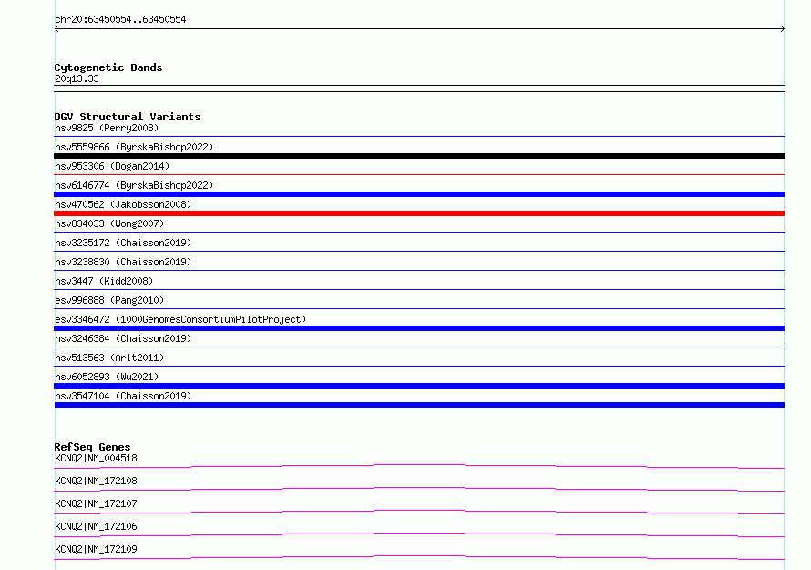Open variant nsv6146774 (ByrskaBishop2022)
The height and width of the screenshot is (570, 811).
coord(134,185)
